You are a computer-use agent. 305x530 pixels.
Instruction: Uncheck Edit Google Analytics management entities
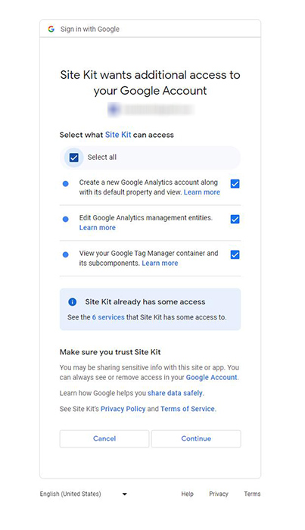(235, 219)
